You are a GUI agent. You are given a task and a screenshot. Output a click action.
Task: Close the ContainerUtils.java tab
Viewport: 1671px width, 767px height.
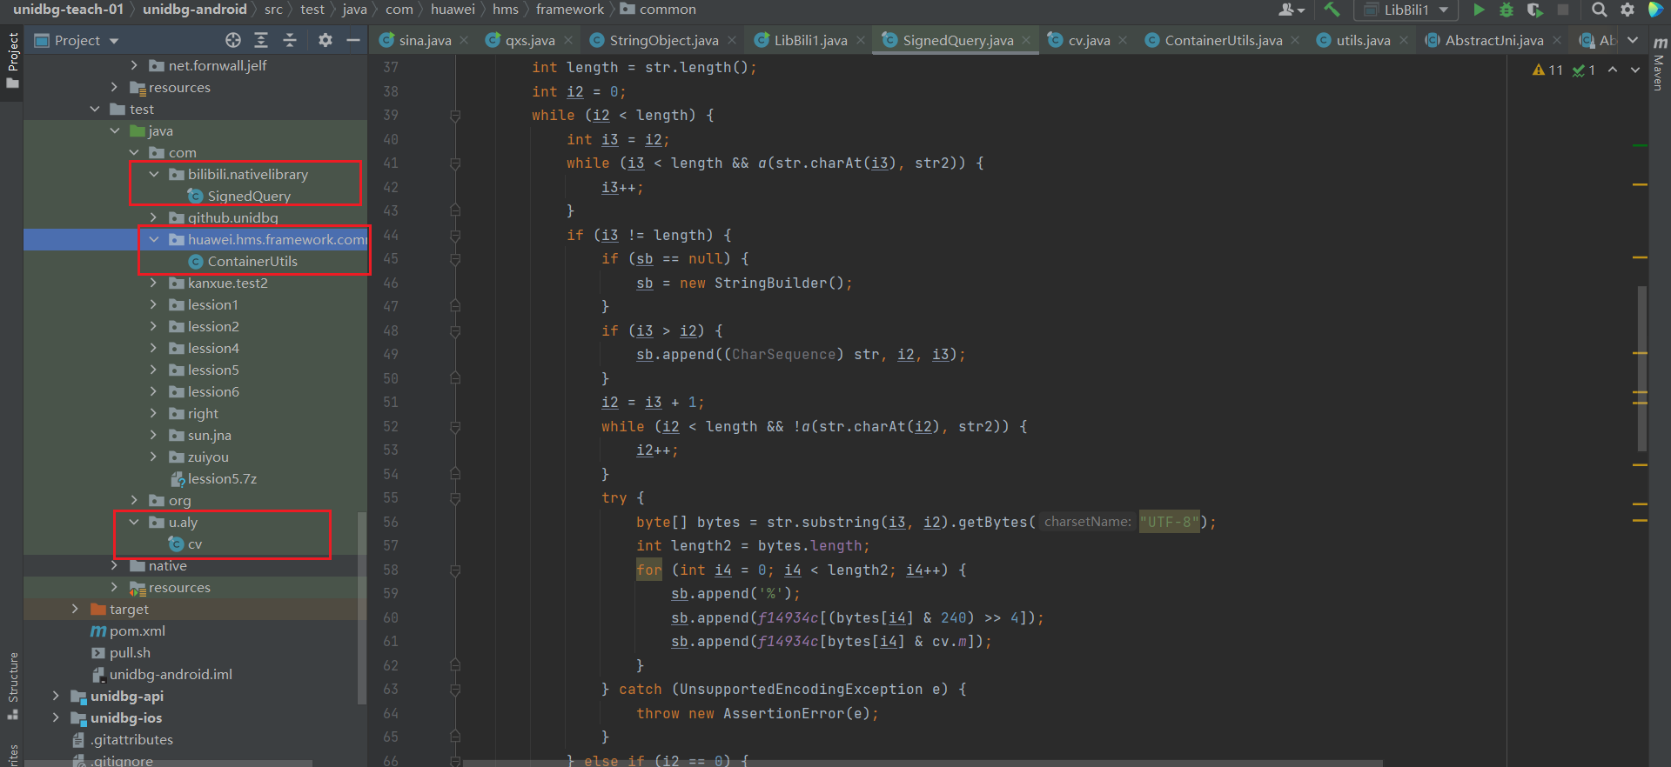(1296, 40)
